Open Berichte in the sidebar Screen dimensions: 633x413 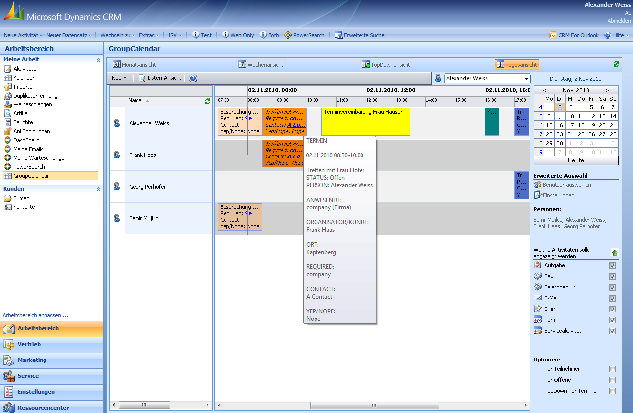[x=23, y=122]
